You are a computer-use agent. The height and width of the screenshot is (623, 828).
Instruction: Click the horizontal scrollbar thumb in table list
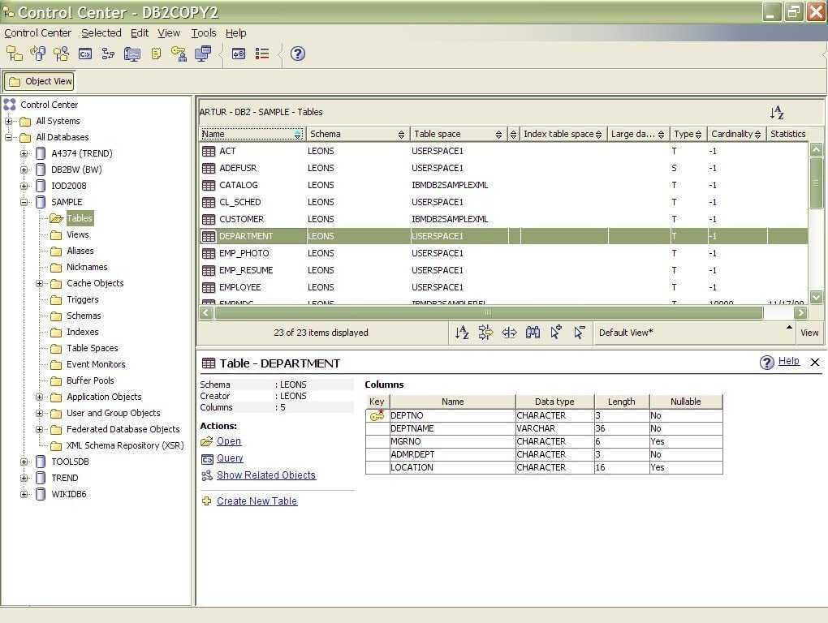[489, 313]
